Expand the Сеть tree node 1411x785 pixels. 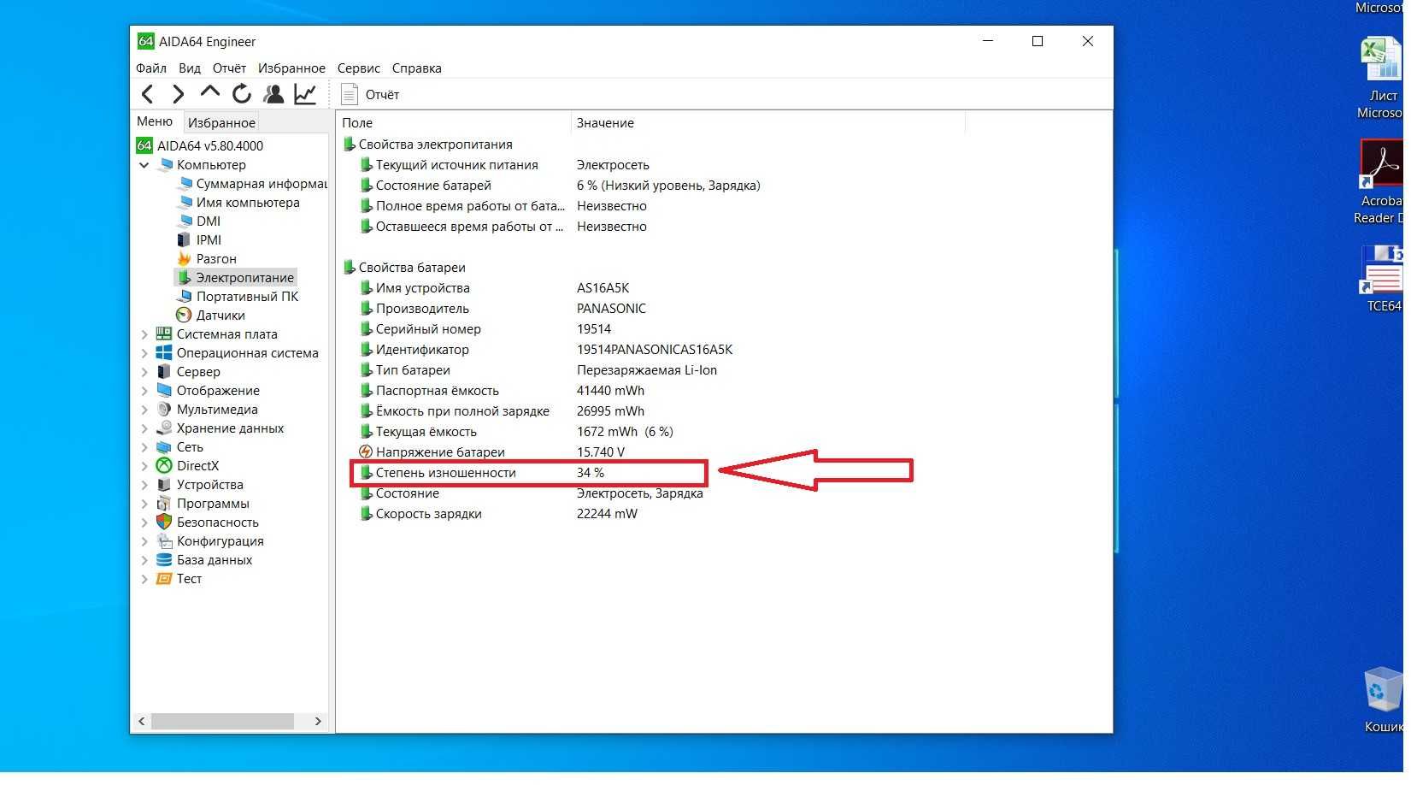144,447
